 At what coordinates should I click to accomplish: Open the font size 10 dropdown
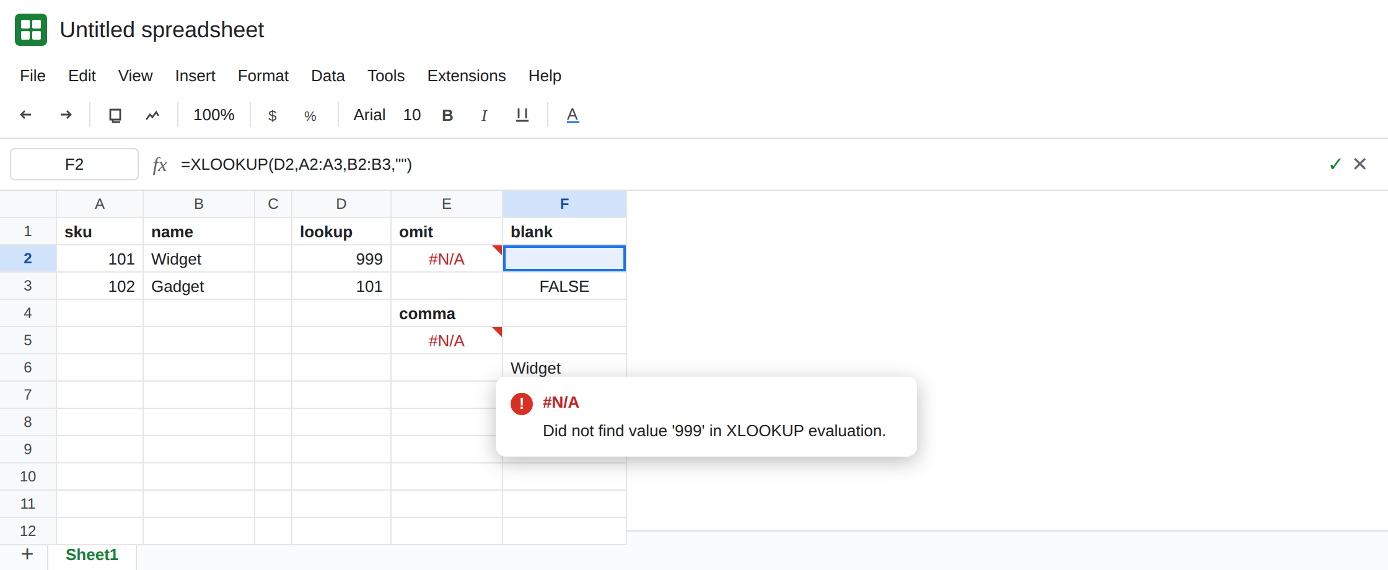click(x=412, y=115)
